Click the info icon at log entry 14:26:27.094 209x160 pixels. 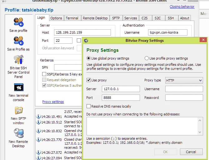click(x=38, y=158)
